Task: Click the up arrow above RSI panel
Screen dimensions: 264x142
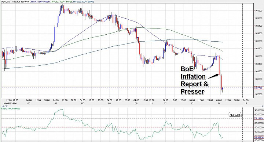Action: pos(4,106)
